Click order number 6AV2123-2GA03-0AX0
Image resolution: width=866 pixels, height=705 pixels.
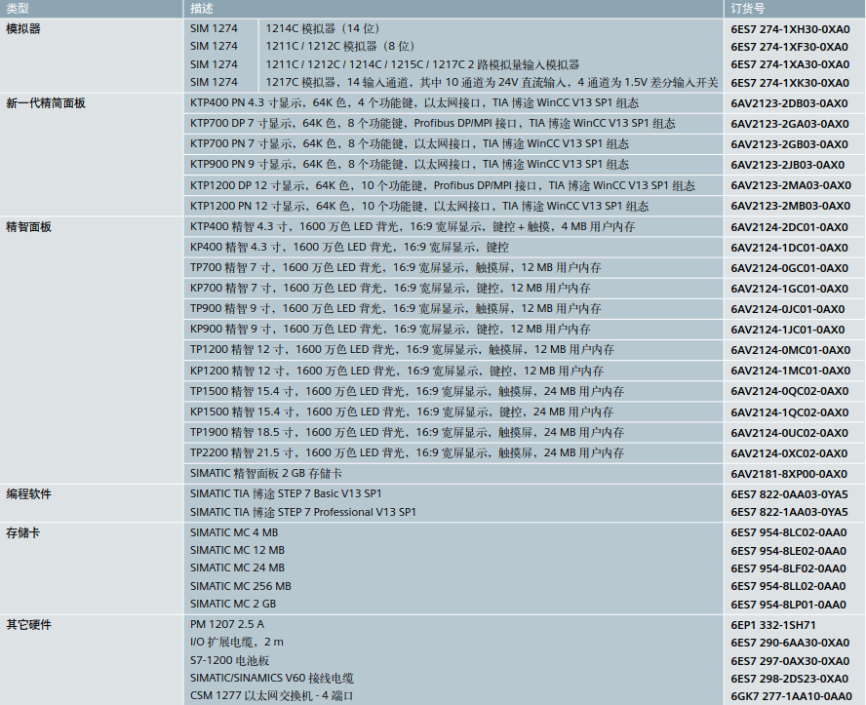(790, 124)
